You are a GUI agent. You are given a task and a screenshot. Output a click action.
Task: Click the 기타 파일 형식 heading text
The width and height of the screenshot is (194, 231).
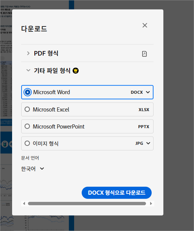point(52,71)
